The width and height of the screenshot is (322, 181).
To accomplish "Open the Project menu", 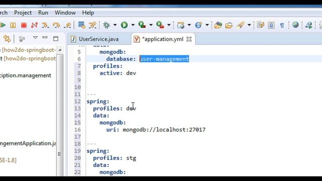I will [x=23, y=13].
